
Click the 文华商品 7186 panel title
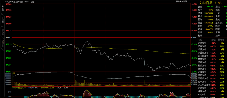pos(210,3)
